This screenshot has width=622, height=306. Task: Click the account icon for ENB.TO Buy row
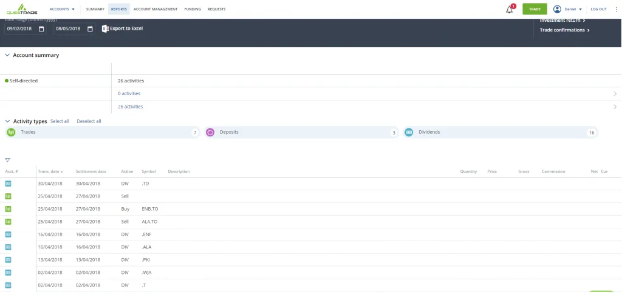pyautogui.click(x=9, y=209)
